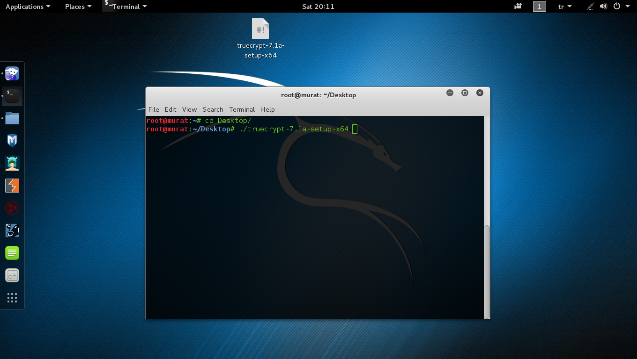
Task: Open Metasploit Framework from the dock
Action: [x=12, y=141]
